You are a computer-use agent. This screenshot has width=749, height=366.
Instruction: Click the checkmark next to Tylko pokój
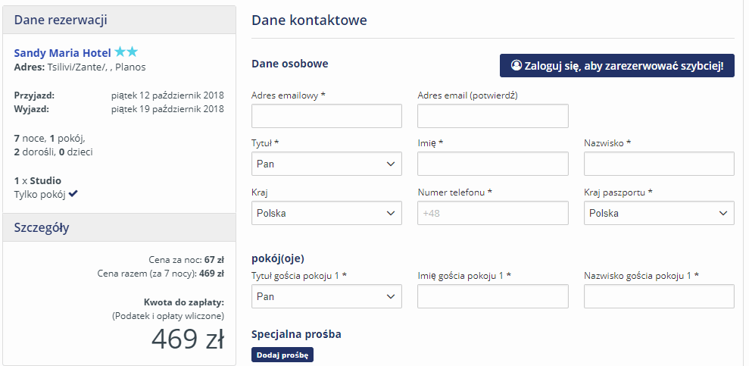click(x=73, y=194)
